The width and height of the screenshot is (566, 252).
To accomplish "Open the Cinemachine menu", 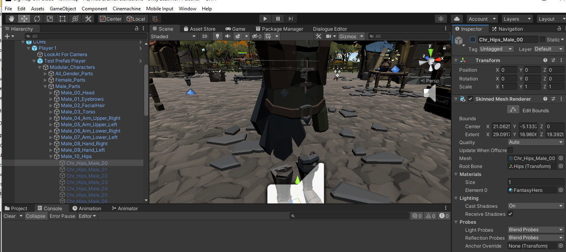I will (x=126, y=8).
